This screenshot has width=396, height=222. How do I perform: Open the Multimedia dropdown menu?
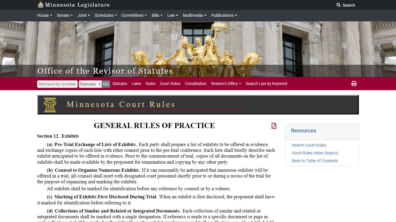click(195, 15)
